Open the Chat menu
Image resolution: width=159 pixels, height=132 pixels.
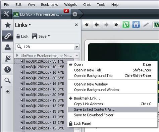coord(87,5)
